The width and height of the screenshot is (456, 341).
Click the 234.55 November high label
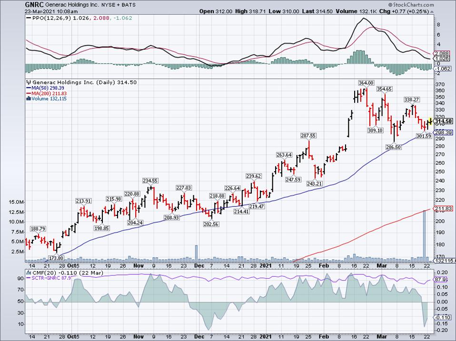(150, 181)
